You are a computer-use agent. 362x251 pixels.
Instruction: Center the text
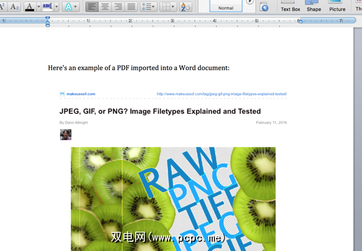105,6
